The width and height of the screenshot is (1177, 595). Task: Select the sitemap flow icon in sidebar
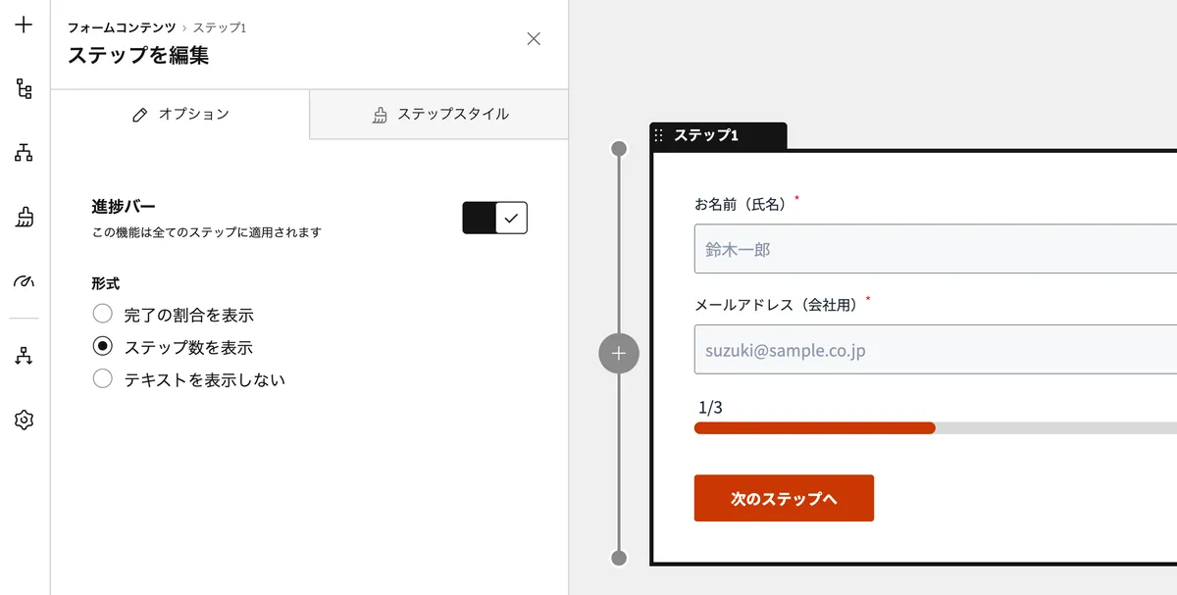point(22,152)
